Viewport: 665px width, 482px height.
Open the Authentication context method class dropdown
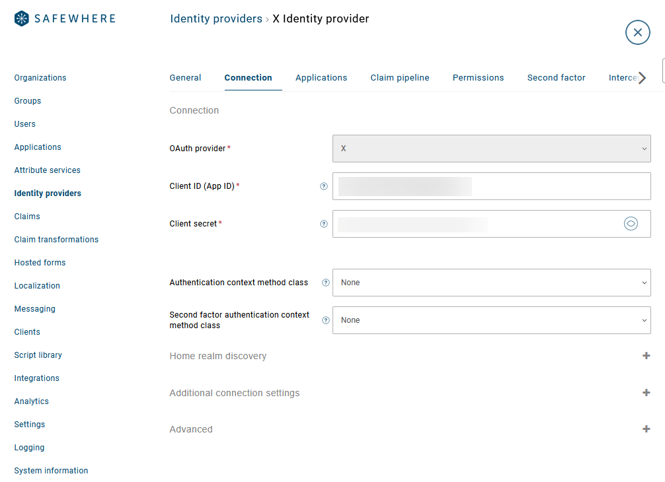[x=492, y=283]
